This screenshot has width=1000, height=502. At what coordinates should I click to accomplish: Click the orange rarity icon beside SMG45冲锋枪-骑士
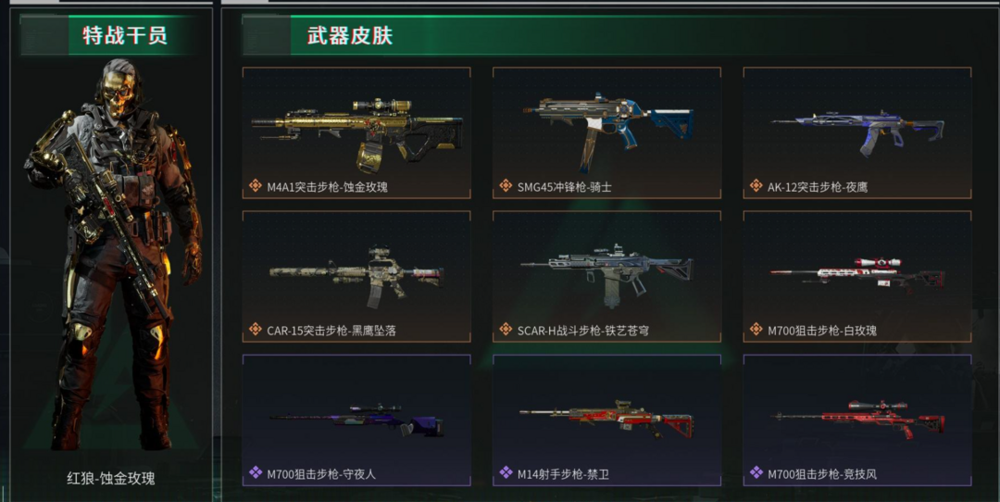tap(506, 185)
